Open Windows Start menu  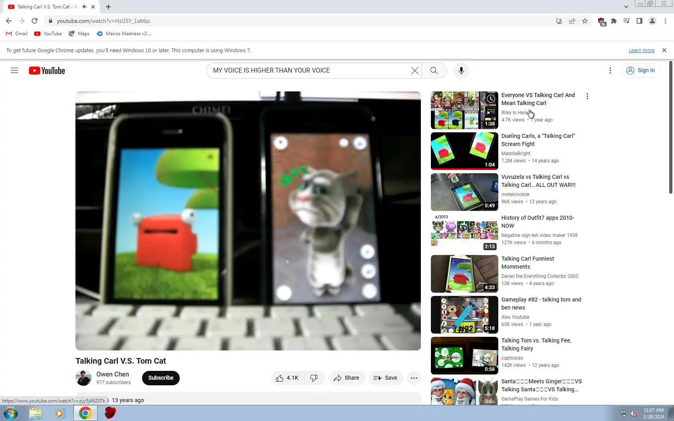11,413
